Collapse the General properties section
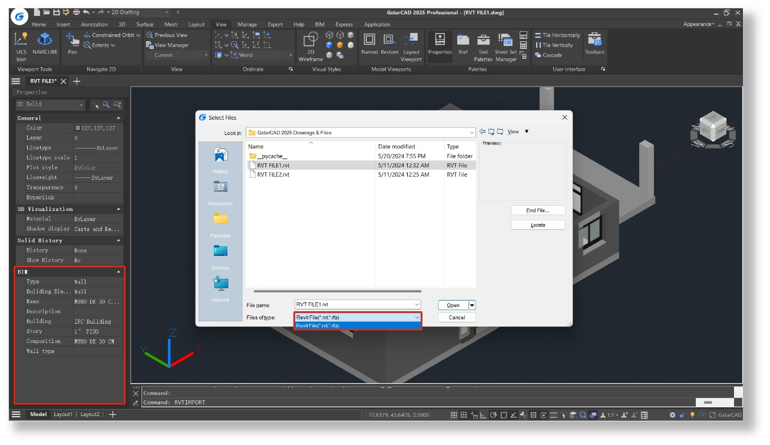 click(x=118, y=118)
